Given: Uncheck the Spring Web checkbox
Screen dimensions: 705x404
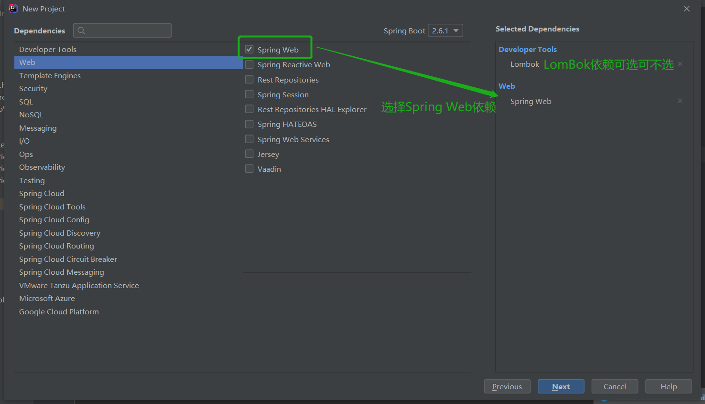Looking at the screenshot, I should (x=249, y=50).
